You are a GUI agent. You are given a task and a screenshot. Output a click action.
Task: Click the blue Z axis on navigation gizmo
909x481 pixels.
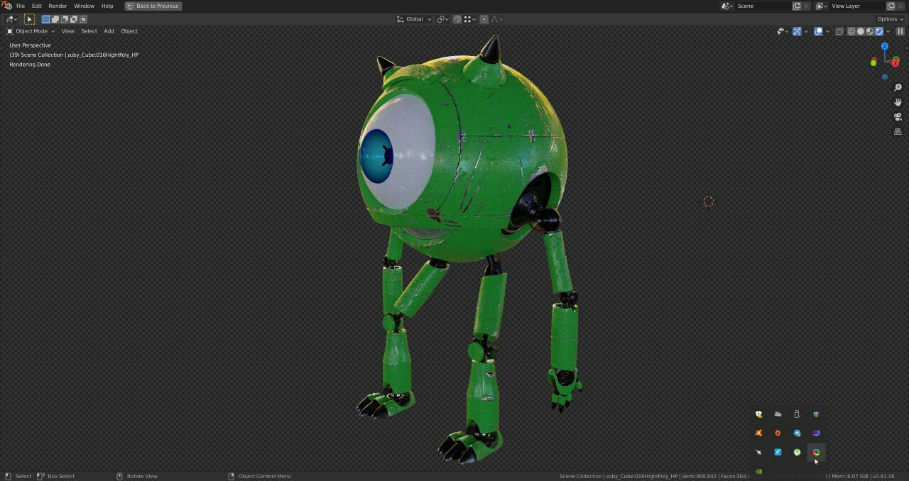pos(885,46)
